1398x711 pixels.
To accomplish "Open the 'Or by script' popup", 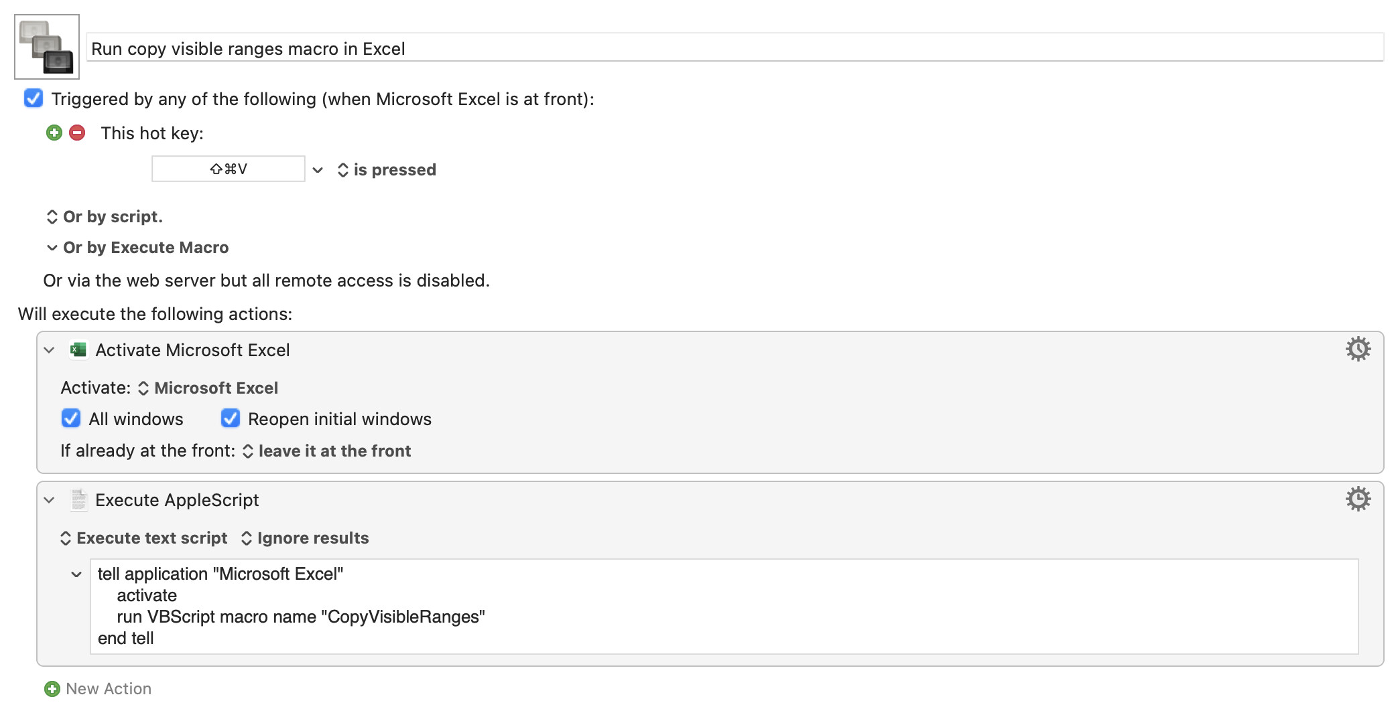I will (105, 217).
